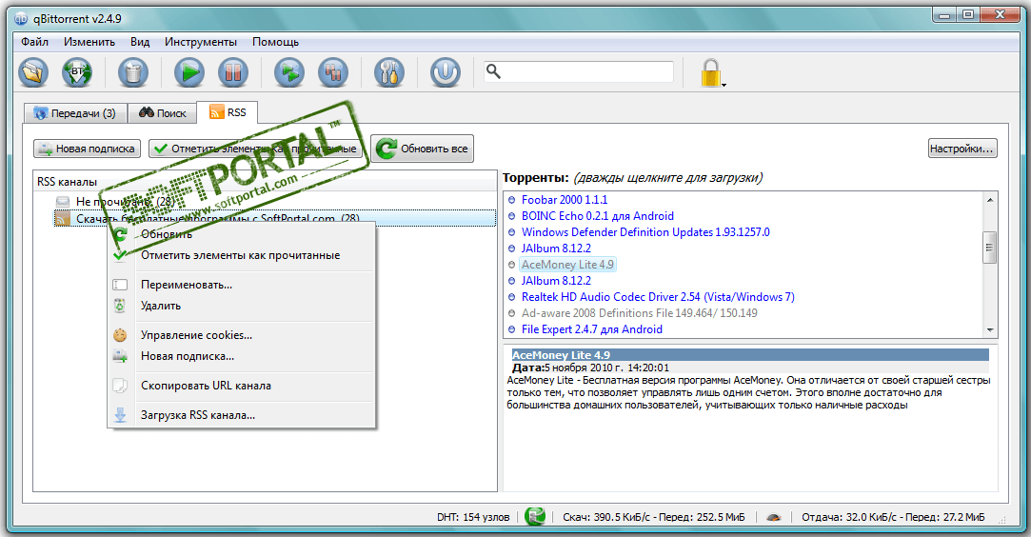Choose Переименовать... in the context menu

187,285
